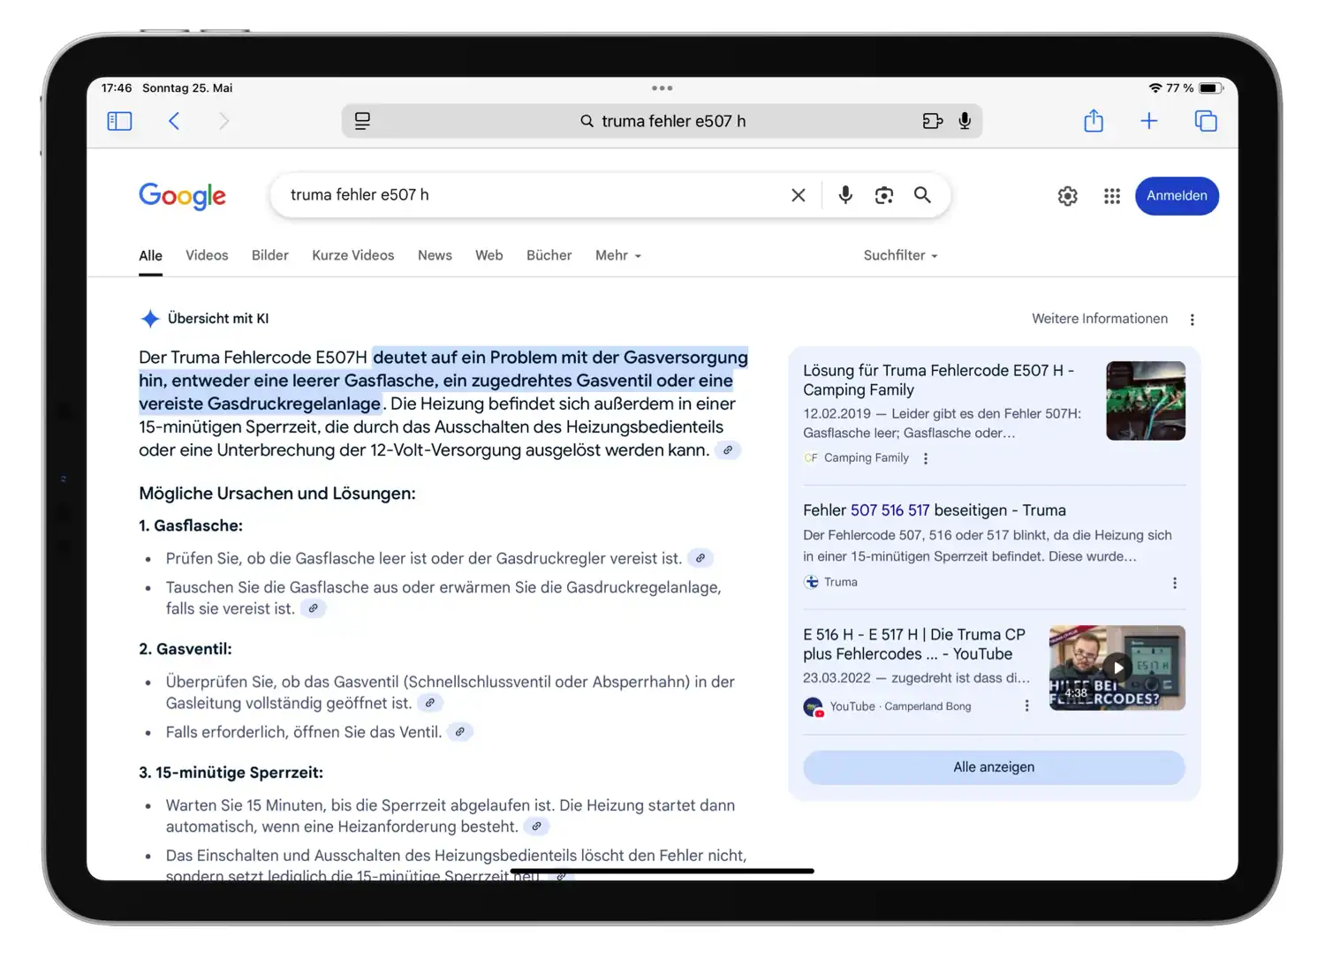This screenshot has width=1325, height=959.
Task: Open the Google apps grid
Action: [x=1111, y=196]
